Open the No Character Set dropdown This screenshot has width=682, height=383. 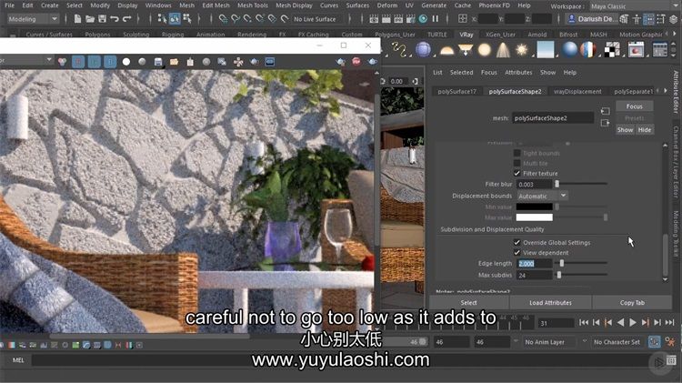click(617, 342)
